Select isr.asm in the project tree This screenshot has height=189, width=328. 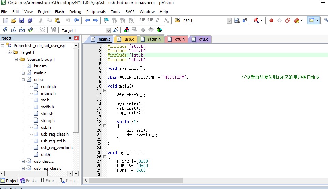click(40, 66)
